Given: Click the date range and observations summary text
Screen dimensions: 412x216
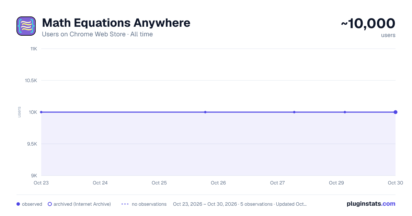Looking at the screenshot, I should (x=240, y=204).
